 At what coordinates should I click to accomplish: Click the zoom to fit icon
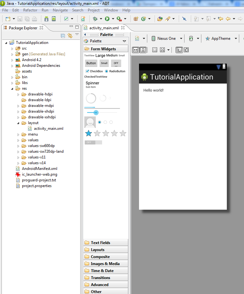(163, 50)
